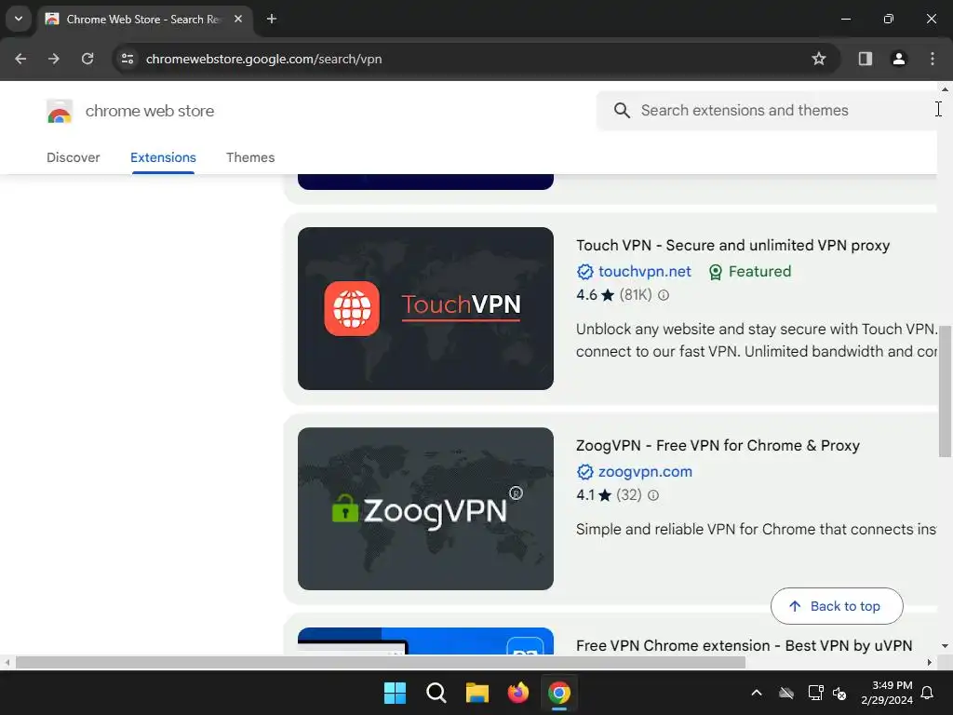
Task: Click the search magnifier icon in store
Action: 622,110
